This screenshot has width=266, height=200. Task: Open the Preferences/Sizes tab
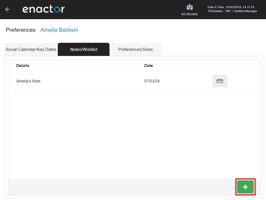pos(135,49)
